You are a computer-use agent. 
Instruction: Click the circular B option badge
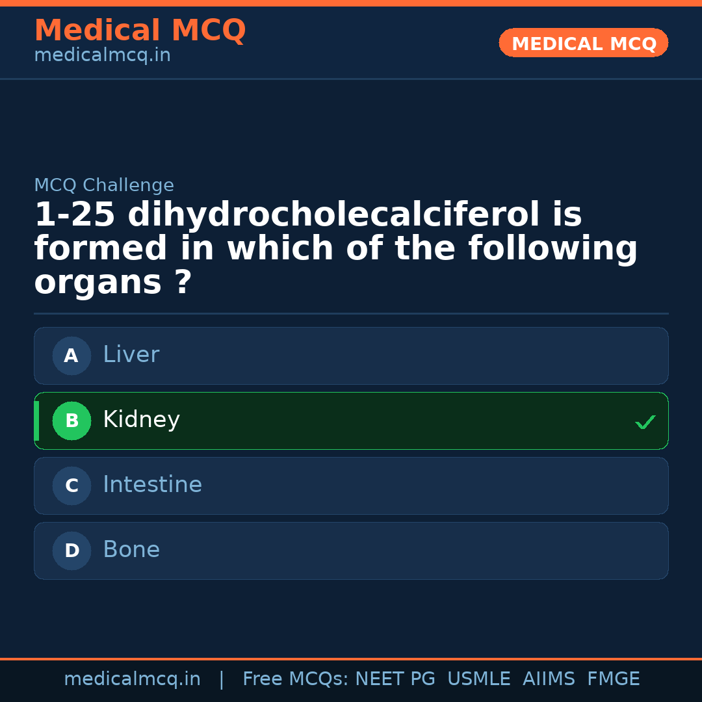pos(71,421)
